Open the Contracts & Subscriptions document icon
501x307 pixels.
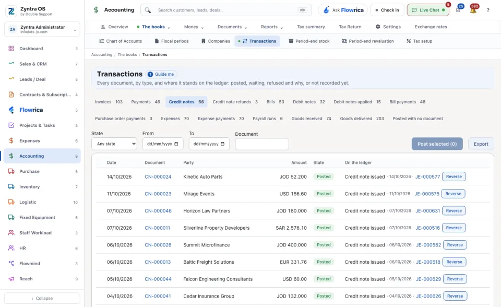click(x=11, y=95)
